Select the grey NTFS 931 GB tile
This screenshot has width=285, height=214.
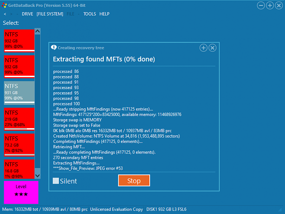19,93
